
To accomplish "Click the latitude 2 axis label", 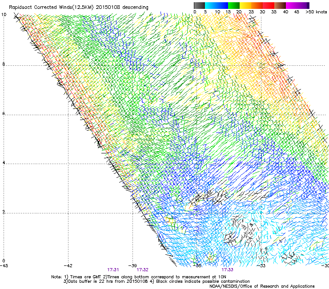I will [4, 212].
